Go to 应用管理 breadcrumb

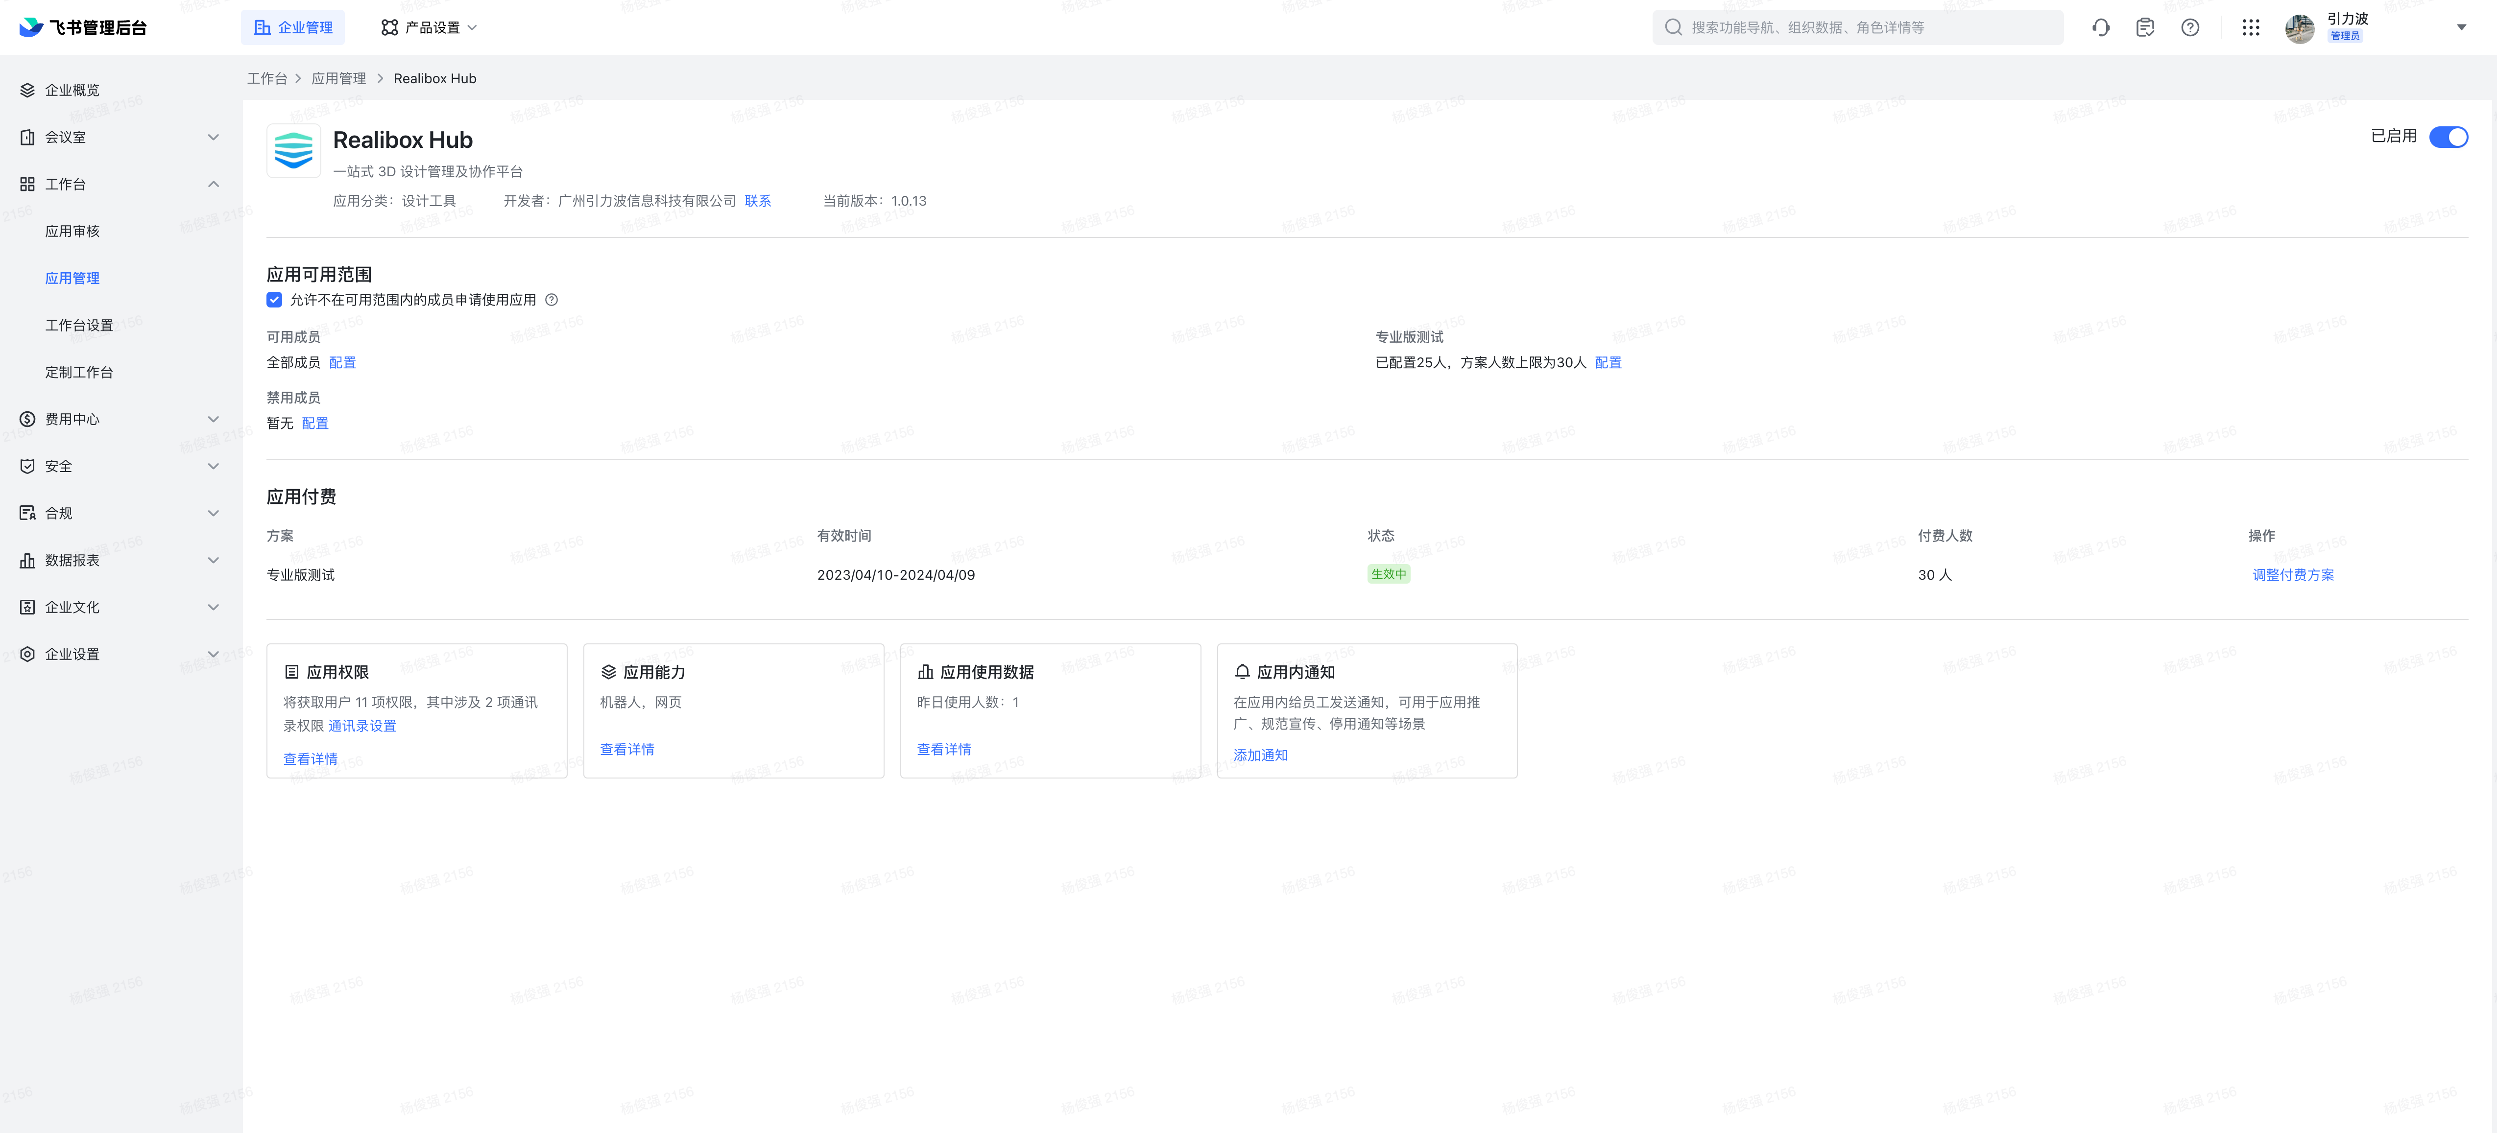coord(338,78)
